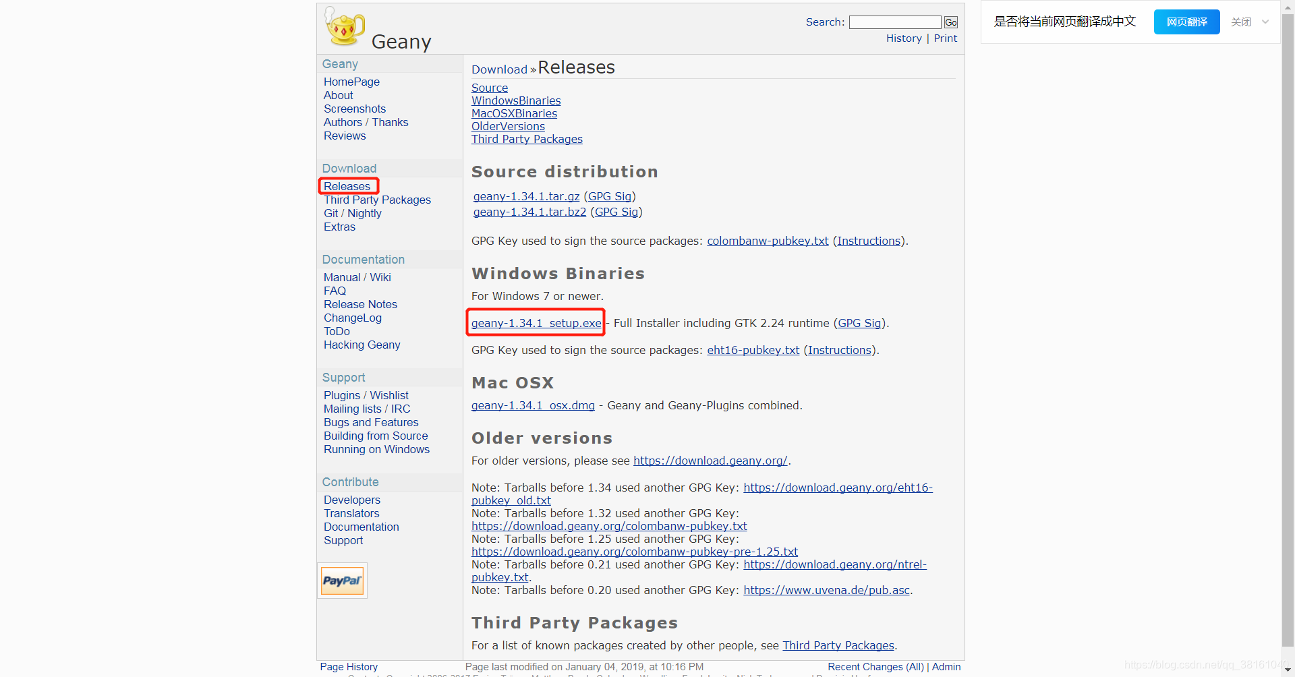Open colombanw-pubkey.txt key link
The width and height of the screenshot is (1295, 677).
coord(768,241)
